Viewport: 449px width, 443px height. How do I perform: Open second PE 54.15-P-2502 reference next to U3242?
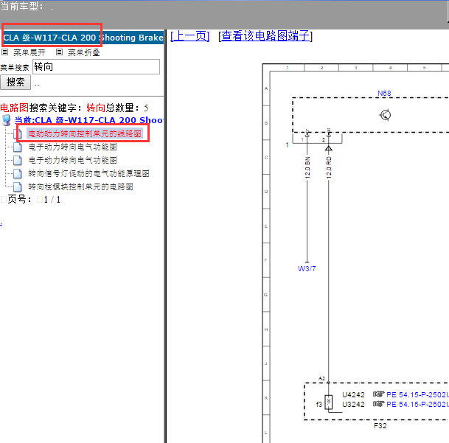(x=417, y=405)
